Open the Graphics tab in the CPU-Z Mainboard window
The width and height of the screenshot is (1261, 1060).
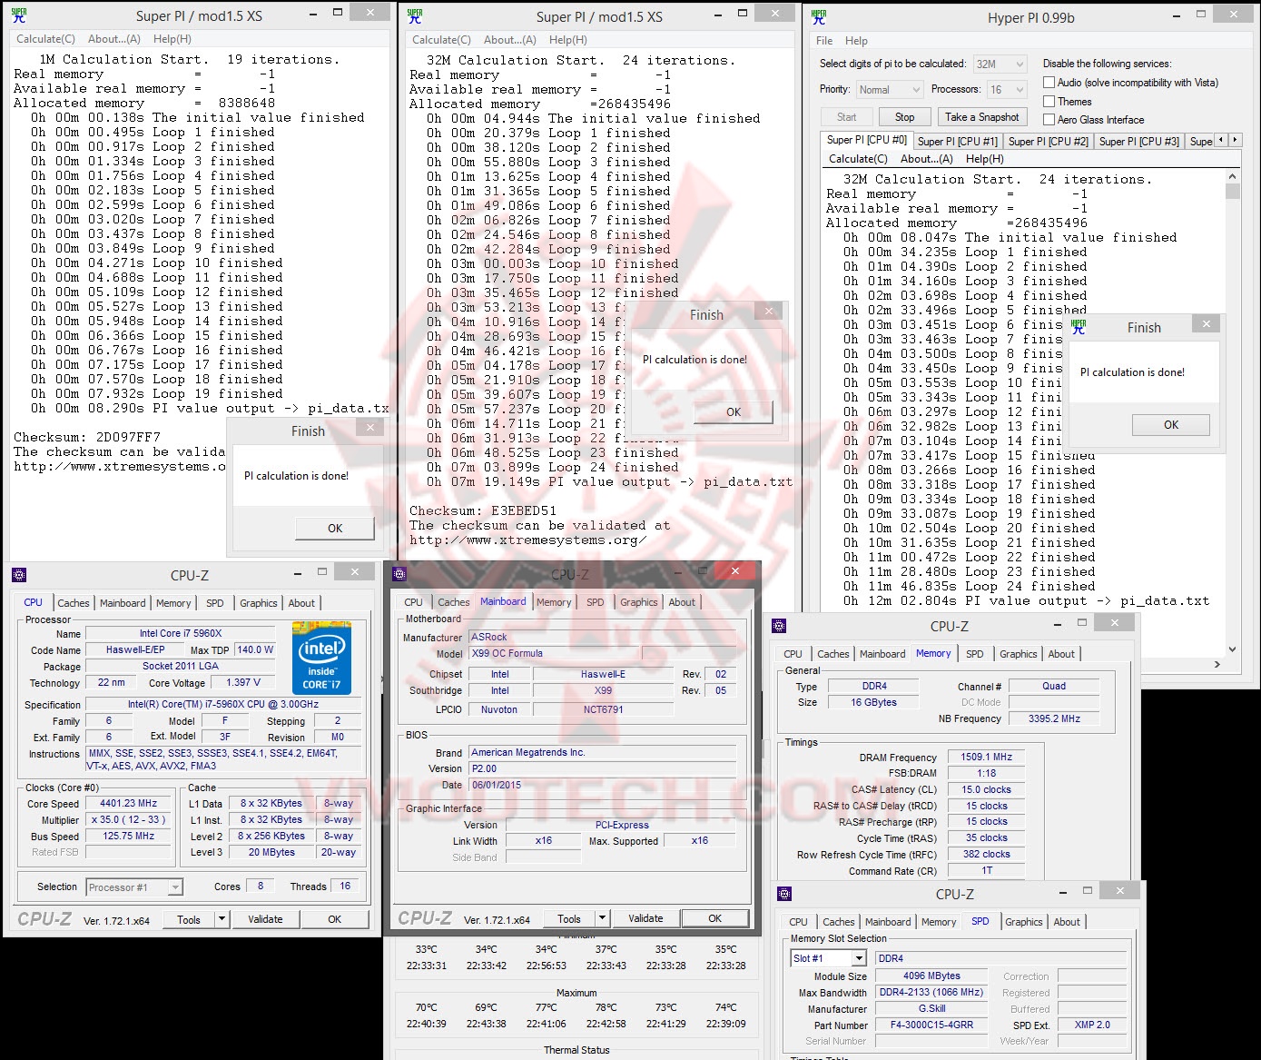pos(639,602)
